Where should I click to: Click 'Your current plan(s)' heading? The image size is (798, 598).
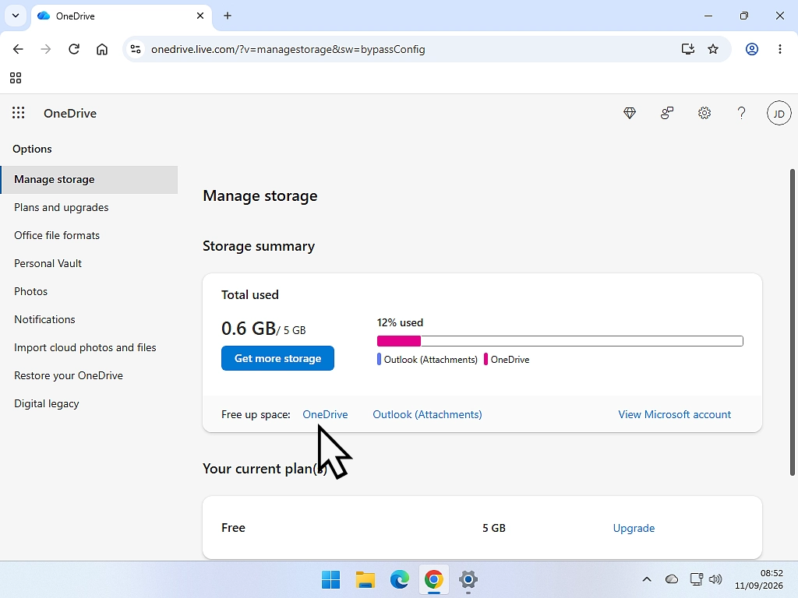(x=265, y=468)
